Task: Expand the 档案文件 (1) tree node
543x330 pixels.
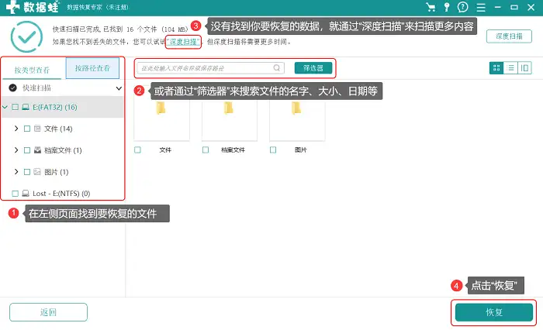Action: pos(16,150)
